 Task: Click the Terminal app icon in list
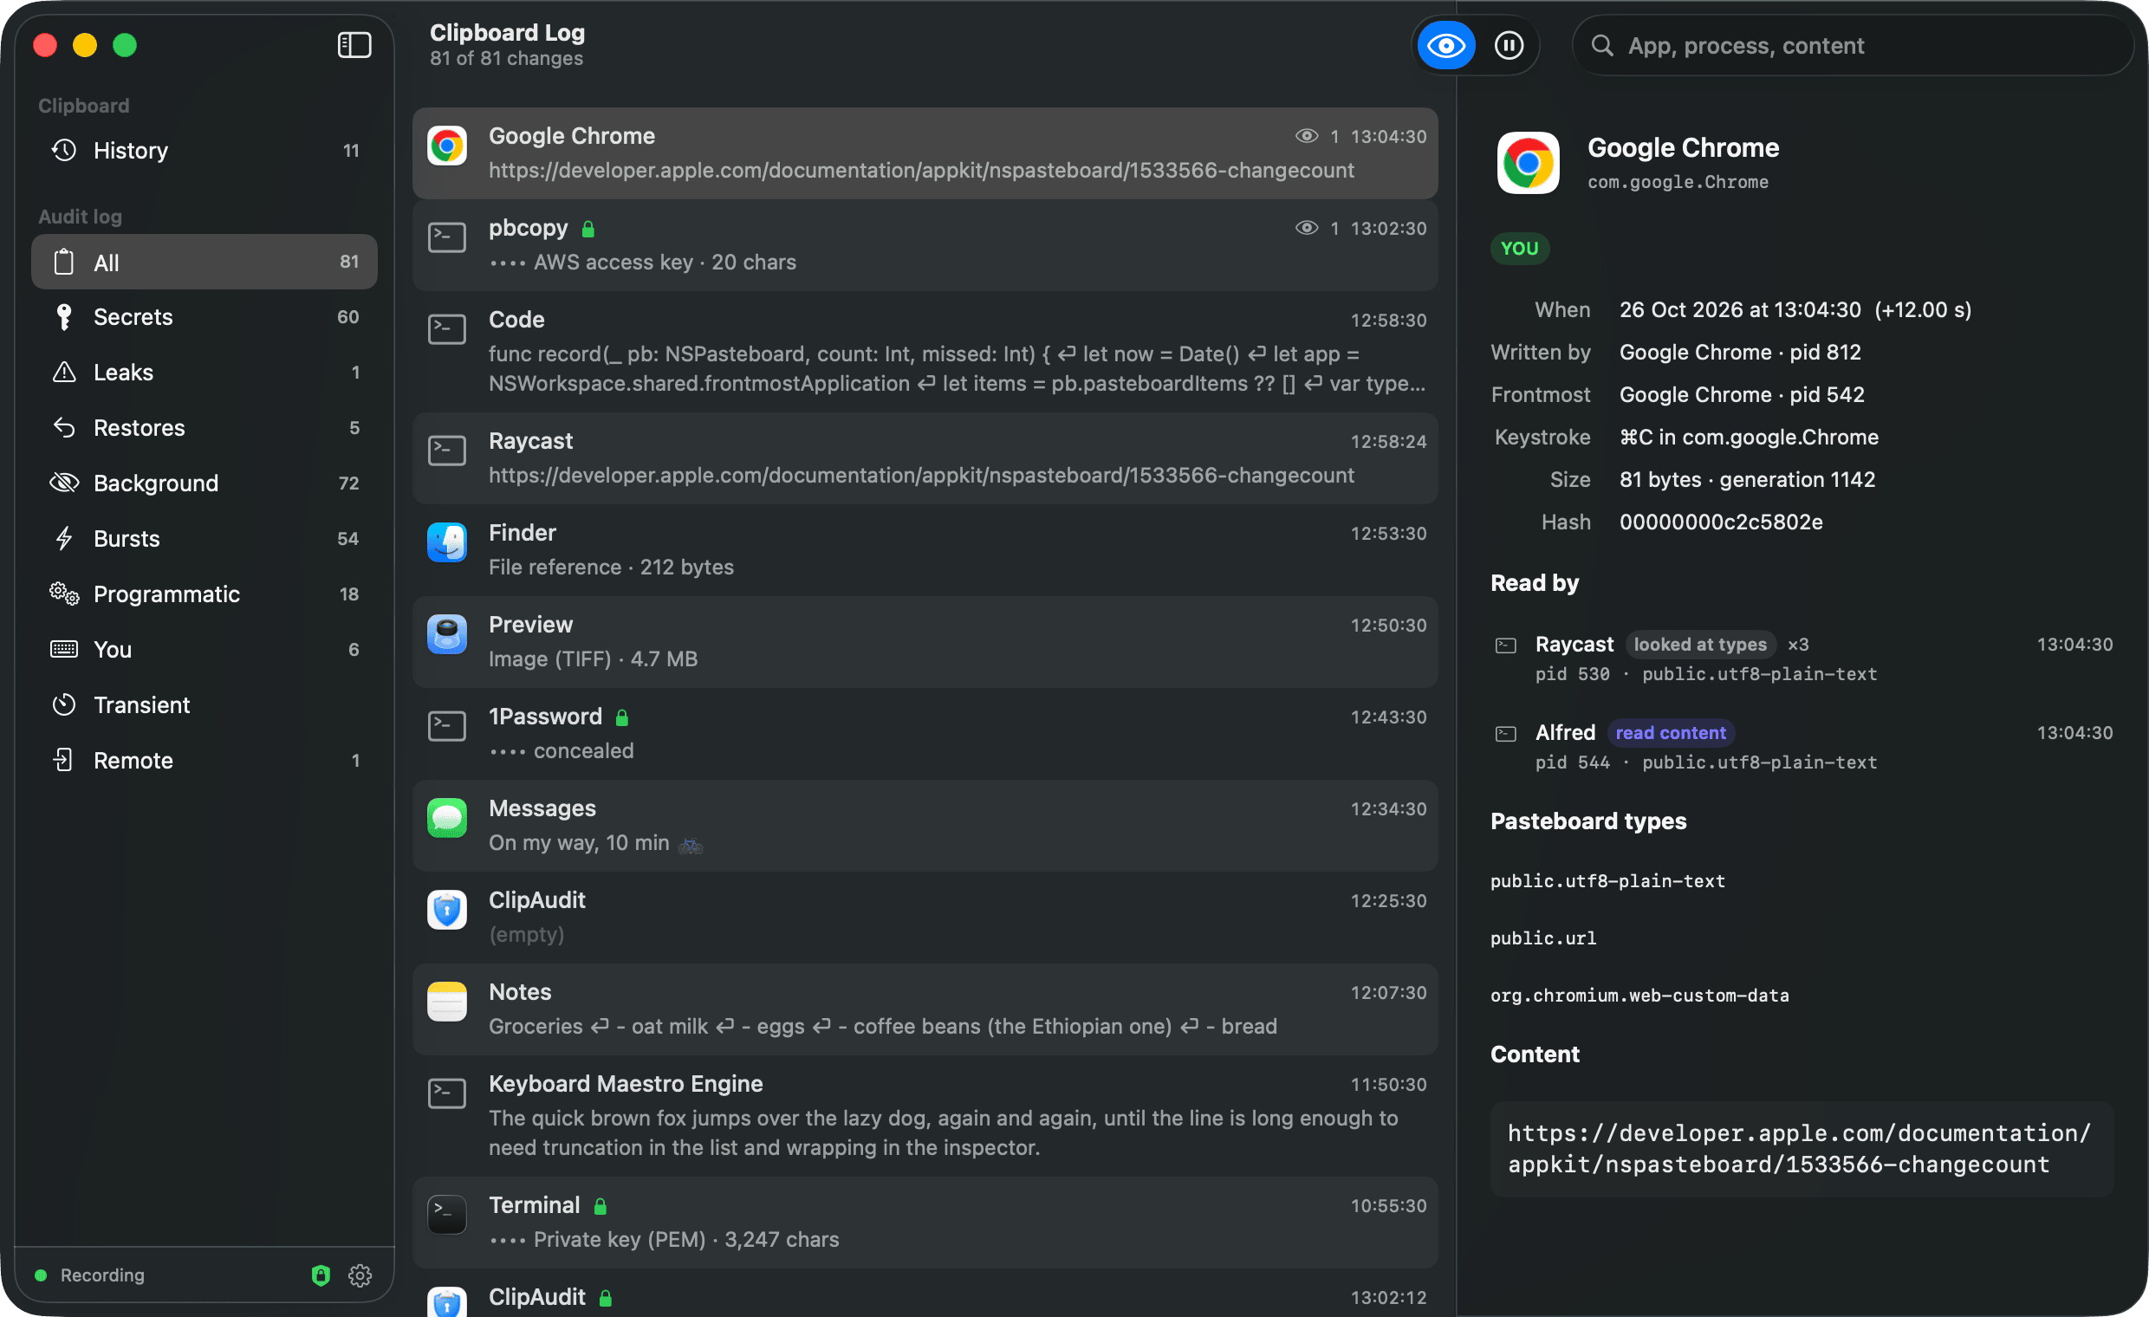coord(446,1215)
